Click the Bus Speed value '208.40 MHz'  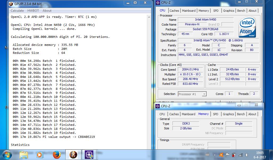coord(190,79)
